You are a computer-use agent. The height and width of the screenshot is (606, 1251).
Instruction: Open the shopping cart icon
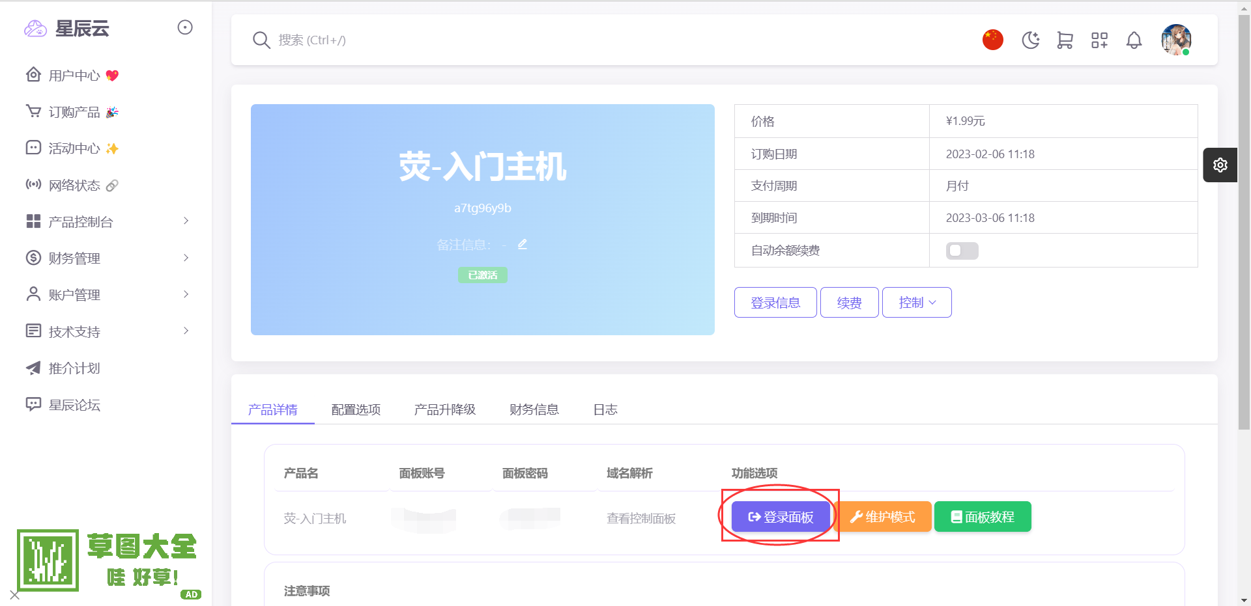(x=1065, y=40)
